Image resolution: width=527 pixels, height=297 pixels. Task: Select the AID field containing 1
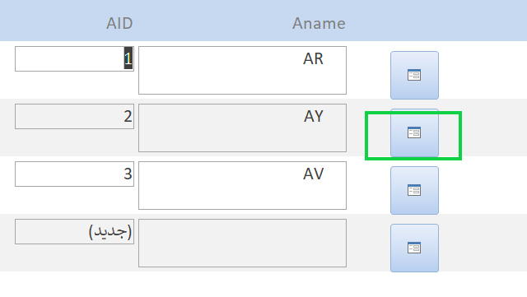[x=74, y=58]
